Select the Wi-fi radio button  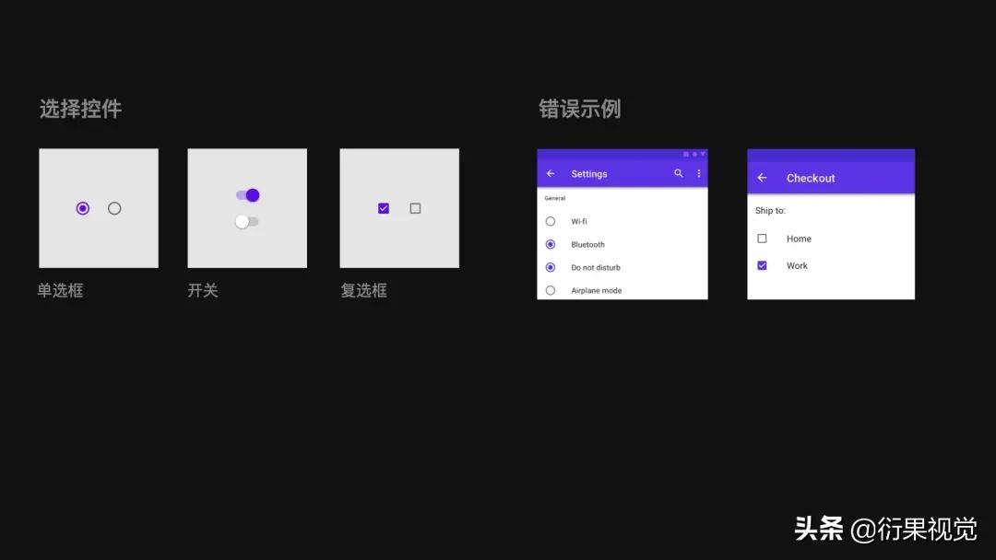(550, 221)
